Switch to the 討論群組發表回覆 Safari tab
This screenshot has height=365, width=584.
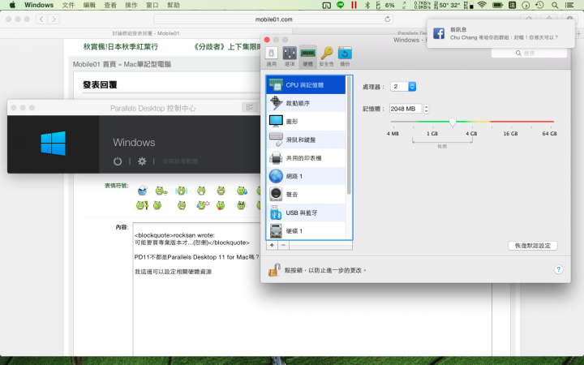click(x=146, y=33)
